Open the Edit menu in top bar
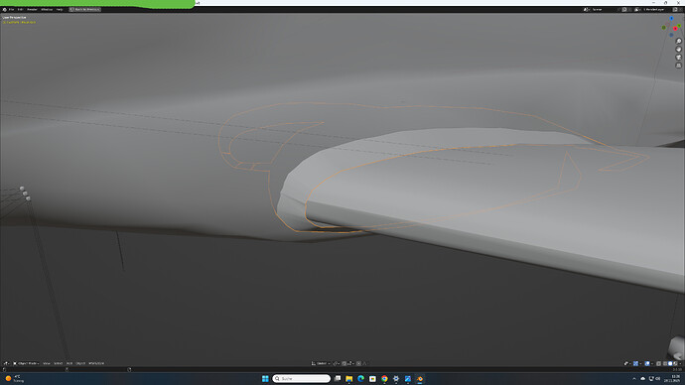Screen dimensions: 685x385 pos(20,9)
